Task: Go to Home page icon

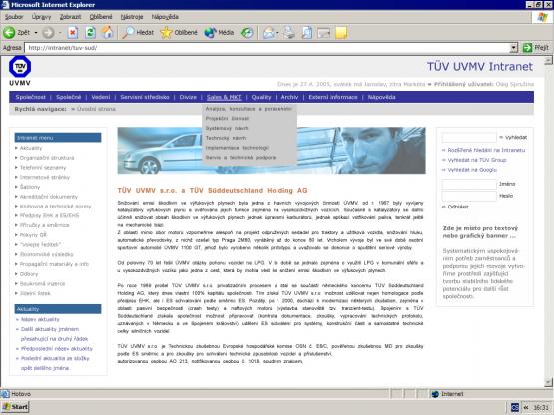Action: coord(108,32)
